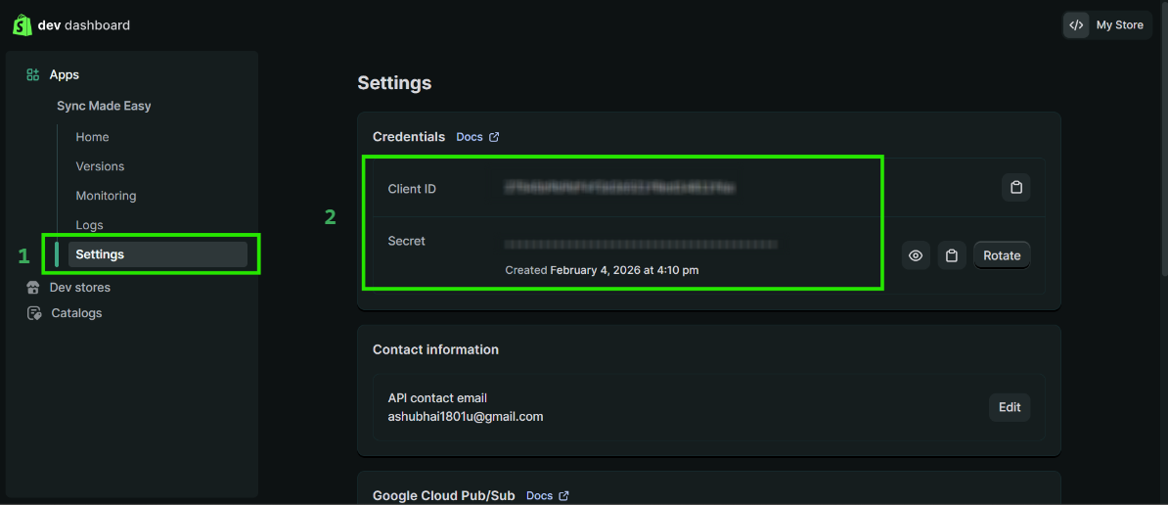Edit the API contact email
This screenshot has width=1168, height=505.
click(x=1010, y=407)
